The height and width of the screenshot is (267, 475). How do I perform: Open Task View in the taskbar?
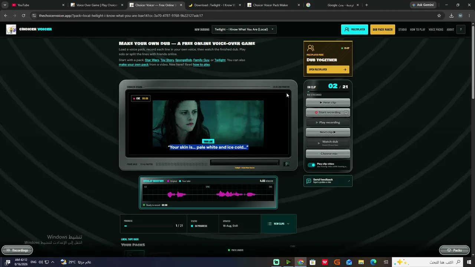(x=386, y=262)
